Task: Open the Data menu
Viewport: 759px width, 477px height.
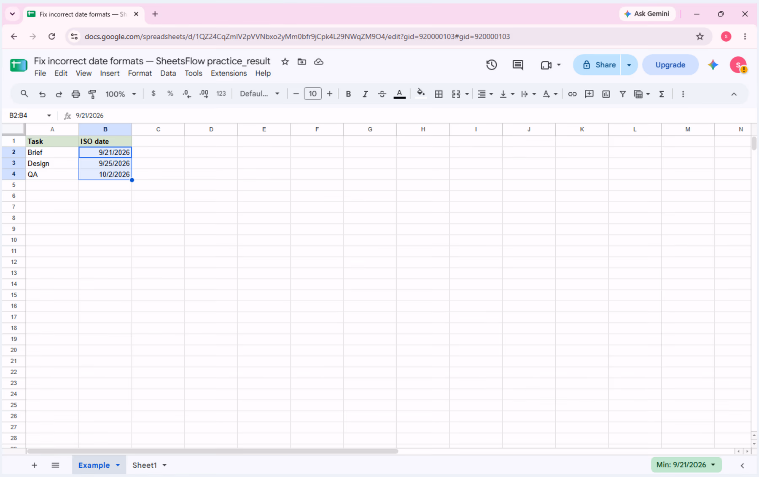Action: pyautogui.click(x=168, y=73)
